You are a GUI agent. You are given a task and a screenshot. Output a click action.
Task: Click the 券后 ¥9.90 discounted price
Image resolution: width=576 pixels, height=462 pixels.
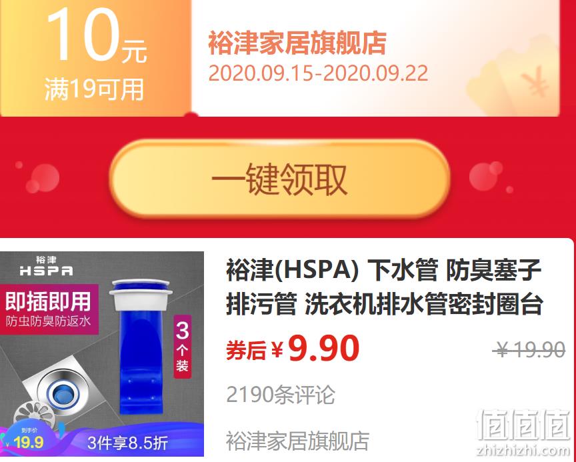point(293,348)
